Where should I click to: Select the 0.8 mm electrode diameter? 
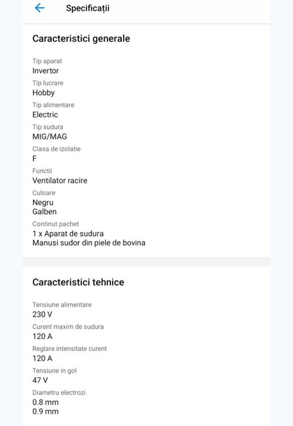46,402
